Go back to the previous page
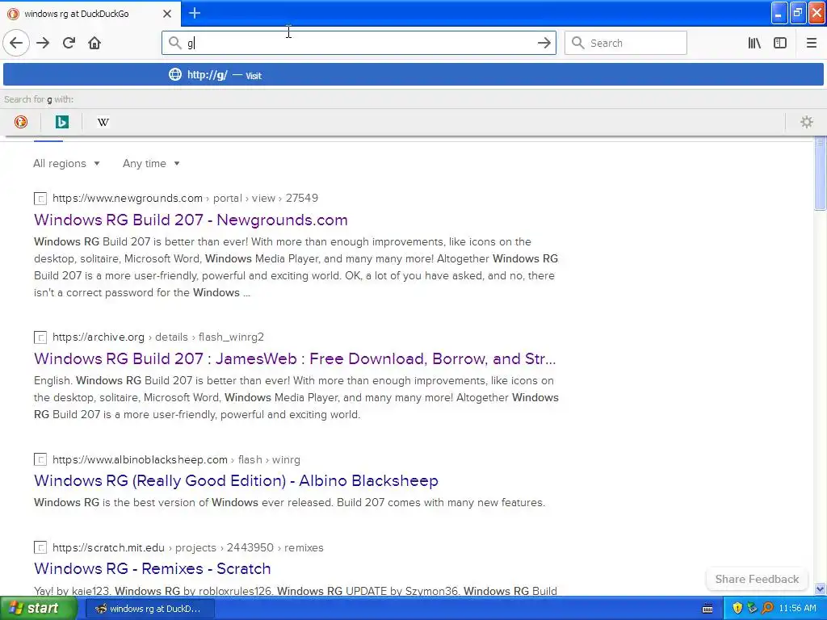Screen dimensions: 827x620 click(16, 43)
